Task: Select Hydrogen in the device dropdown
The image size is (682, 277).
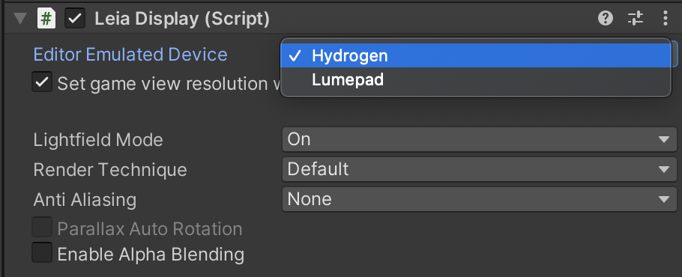Action: point(476,56)
